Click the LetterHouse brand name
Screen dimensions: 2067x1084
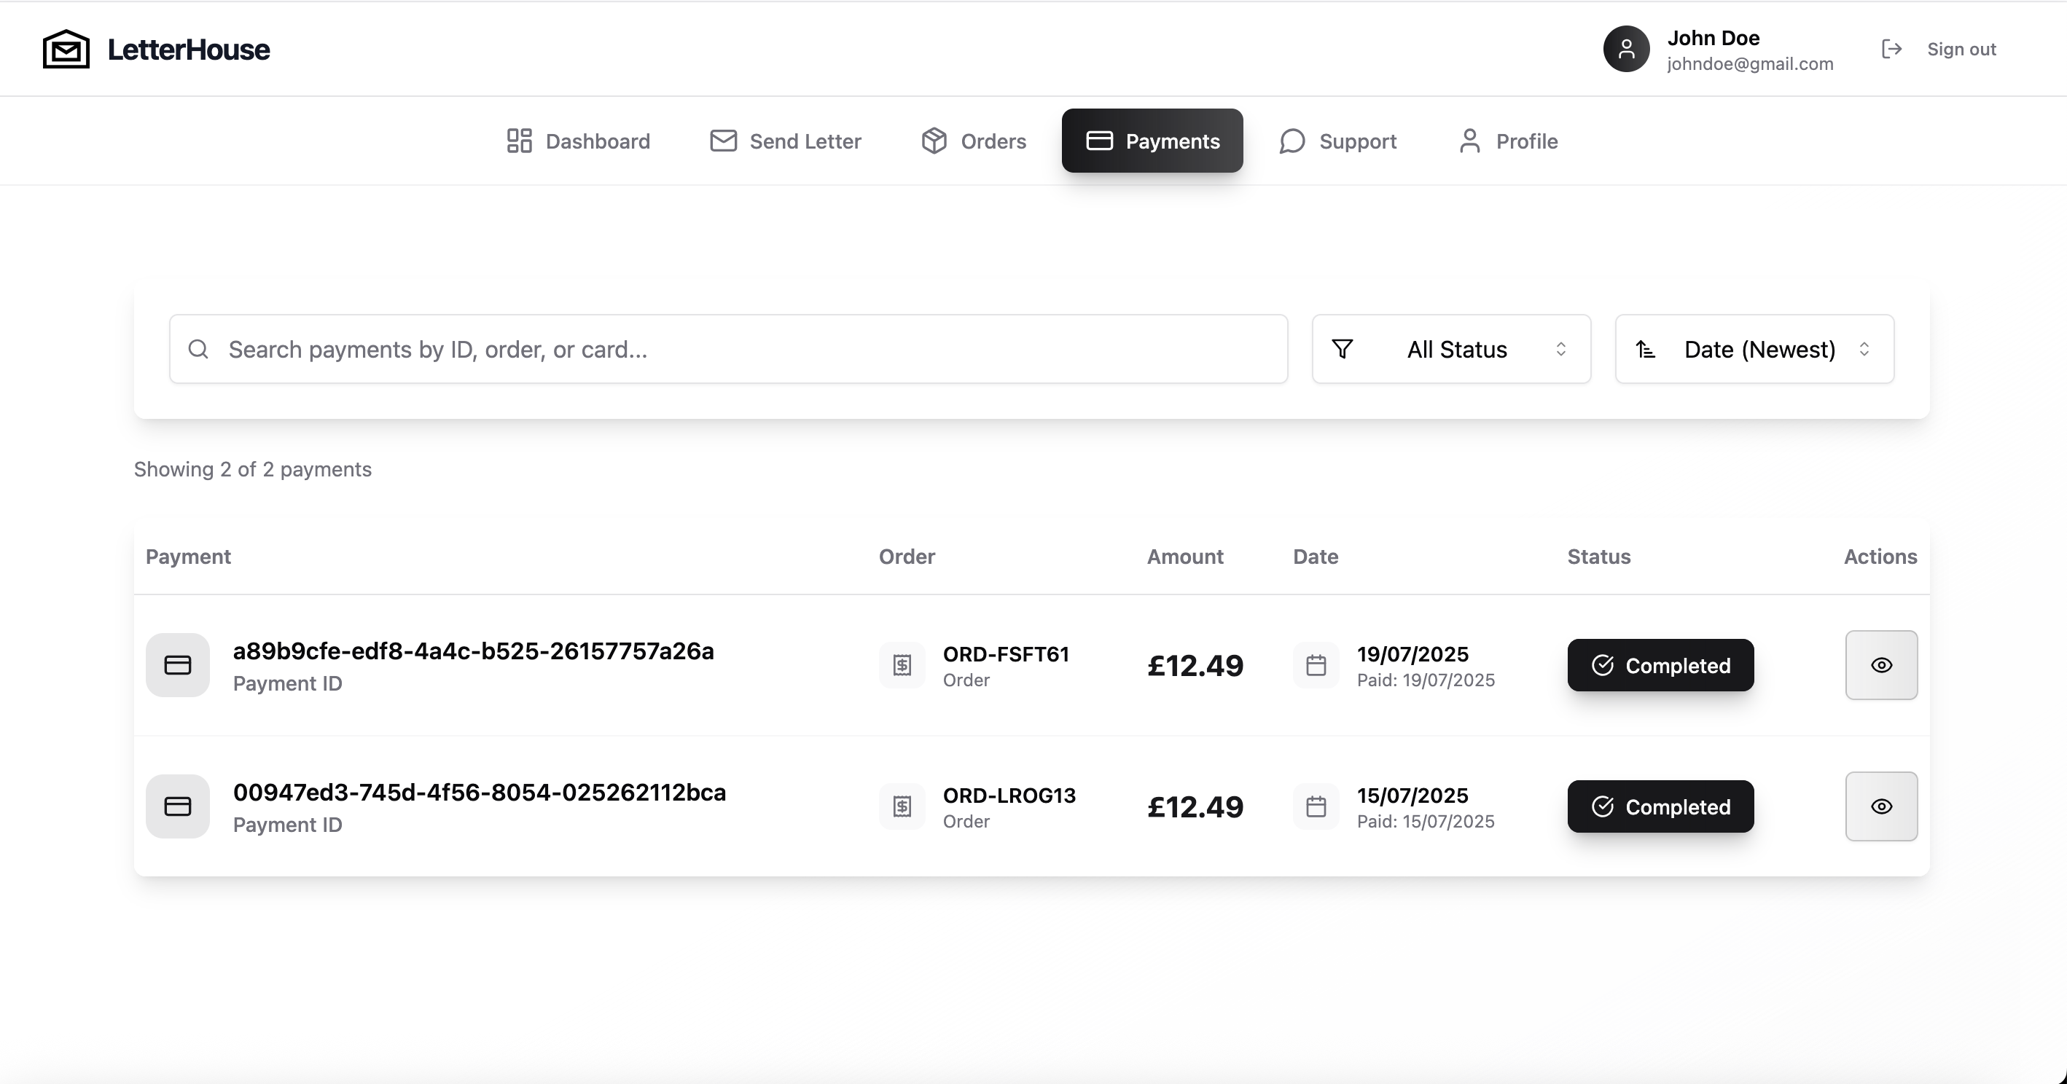coord(189,50)
